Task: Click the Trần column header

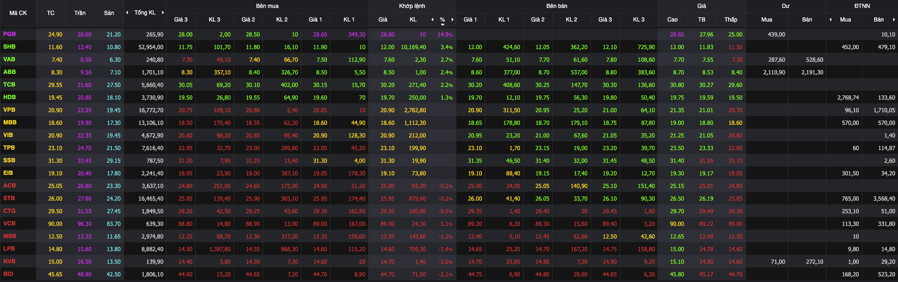Action: [80, 13]
